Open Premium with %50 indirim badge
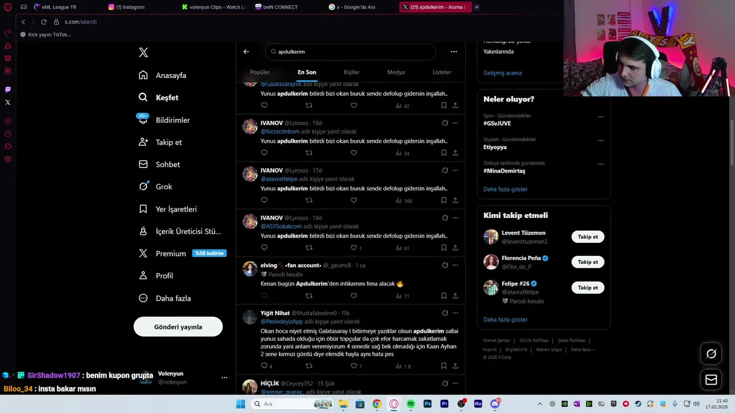This screenshot has width=735, height=413. coord(183,254)
